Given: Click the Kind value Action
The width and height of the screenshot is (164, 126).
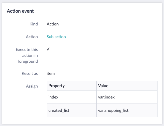Looking at the screenshot, I should [53, 24].
